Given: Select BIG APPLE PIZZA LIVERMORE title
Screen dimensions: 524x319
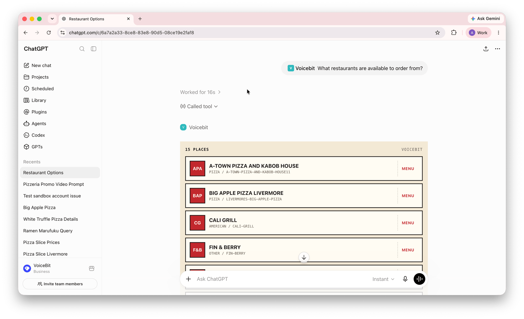Looking at the screenshot, I should point(246,193).
